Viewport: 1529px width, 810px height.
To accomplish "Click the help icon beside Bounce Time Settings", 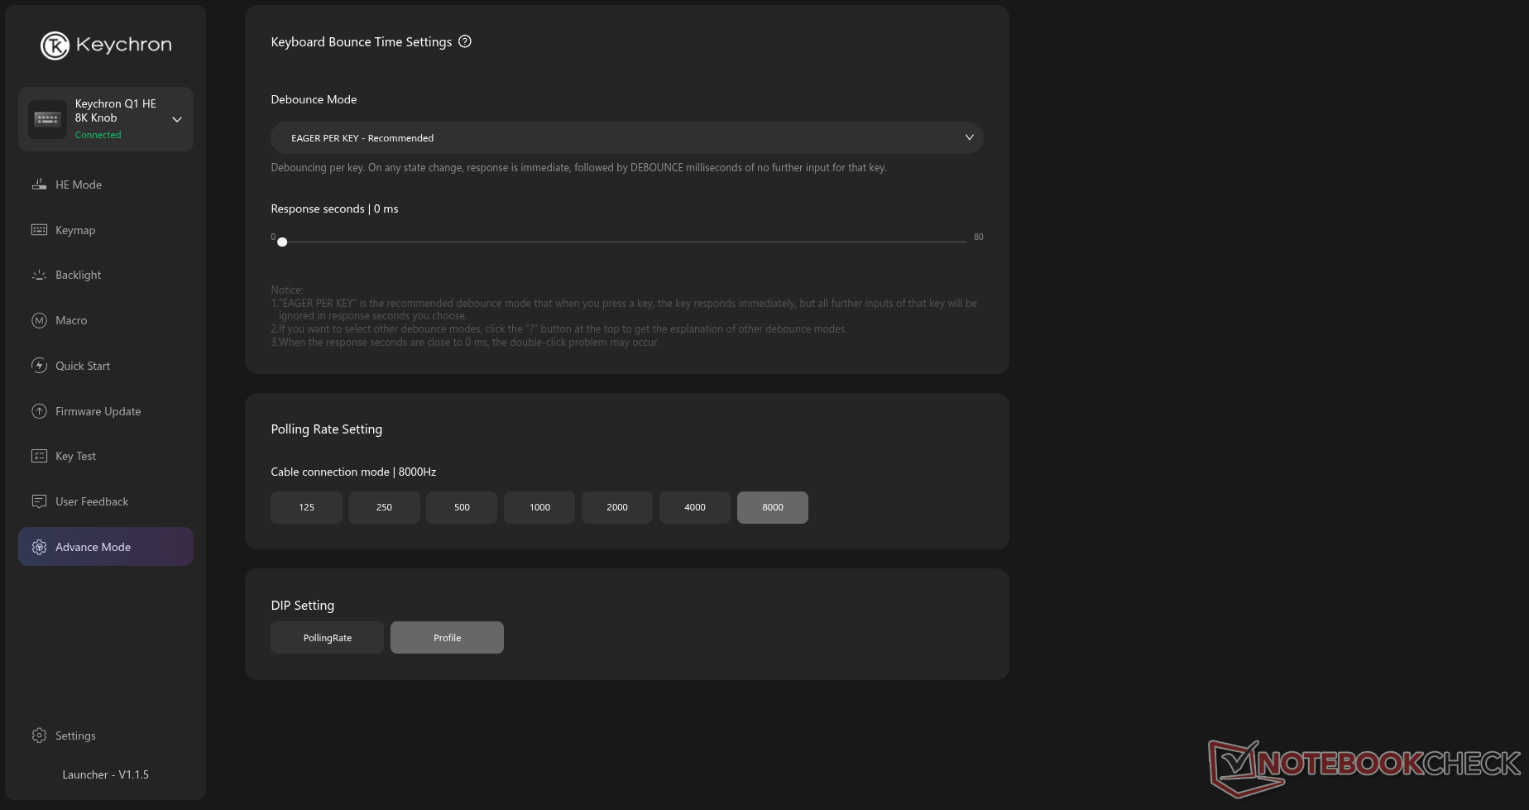I will (465, 41).
